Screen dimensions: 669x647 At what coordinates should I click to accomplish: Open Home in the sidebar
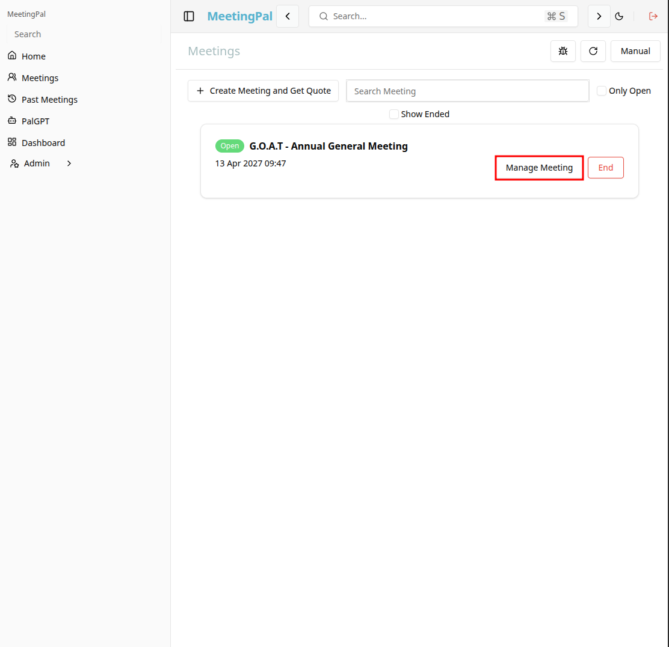click(34, 56)
